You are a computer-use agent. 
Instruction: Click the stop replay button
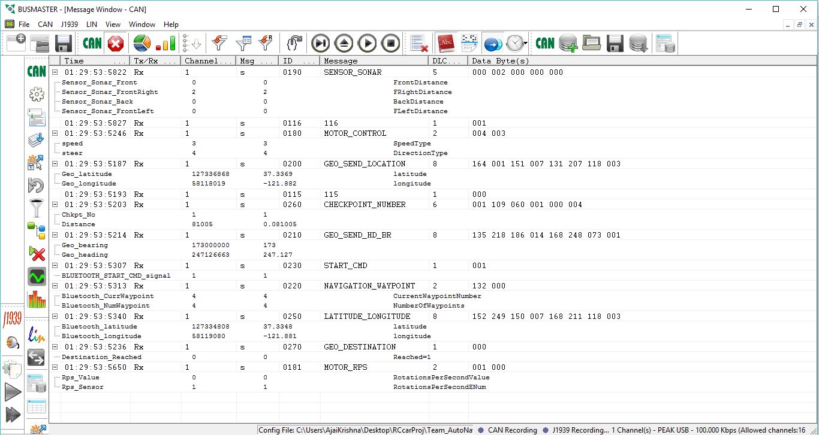(391, 43)
